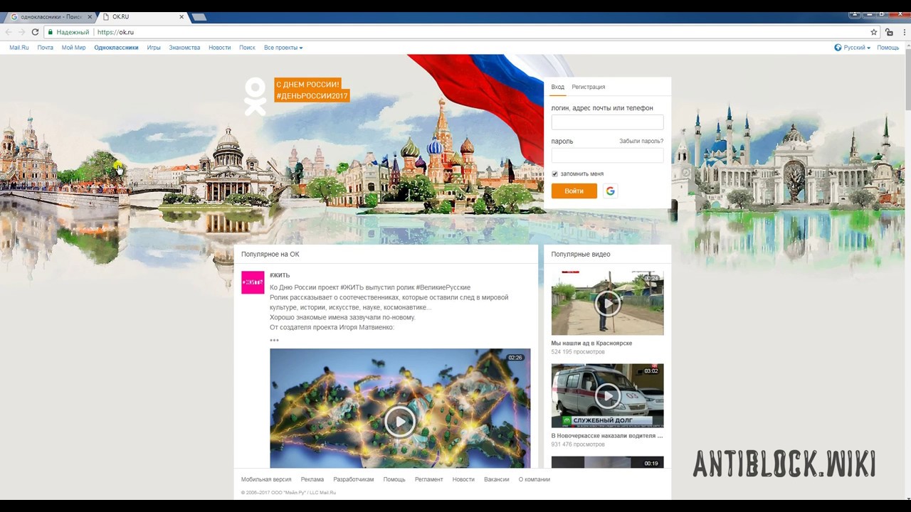Click the С ДНЕМ РОССИИ! banner label

(307, 84)
